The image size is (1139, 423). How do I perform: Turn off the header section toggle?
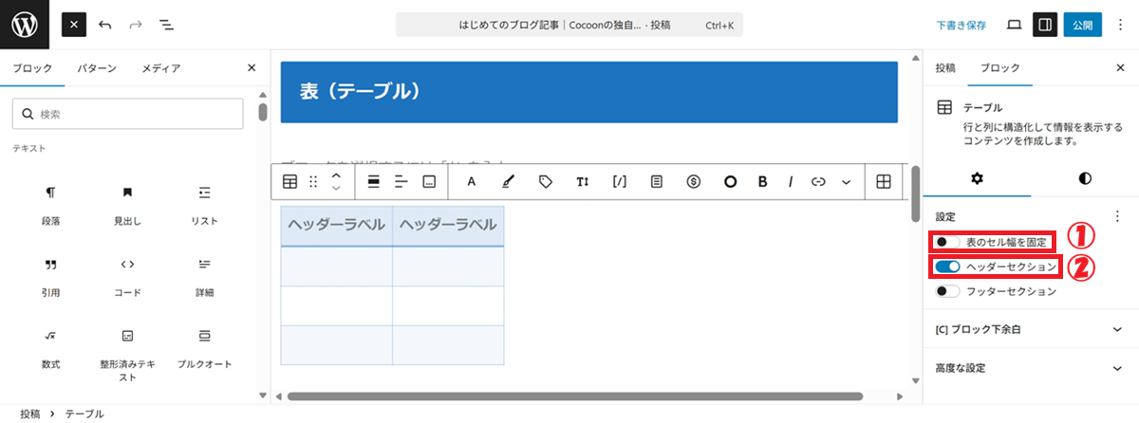coord(947,267)
